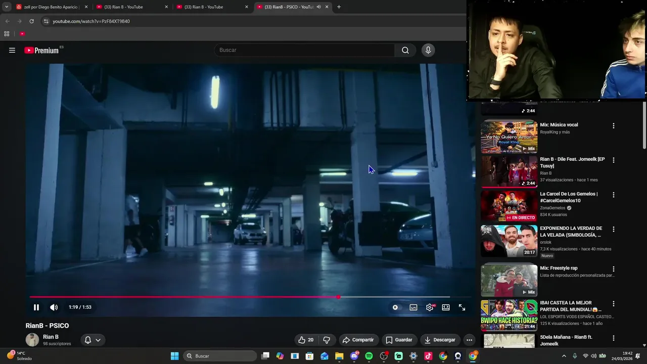This screenshot has height=364, width=647.
Task: Open La Carcel De Los Gemelos livestream title
Action: [569, 197]
